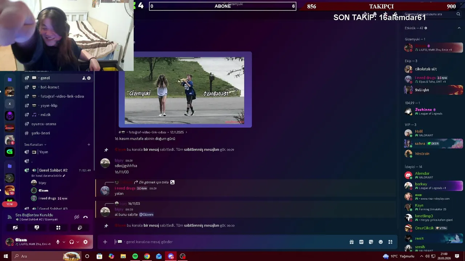This screenshot has height=261, width=465.
Task: Open the Gizemyuki OzanBaba31 image
Action: 185,90
